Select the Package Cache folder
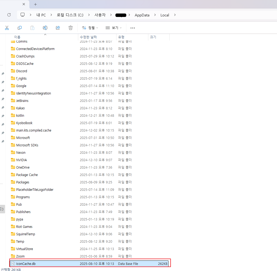Viewport: 277px width, 271px height. [27, 175]
